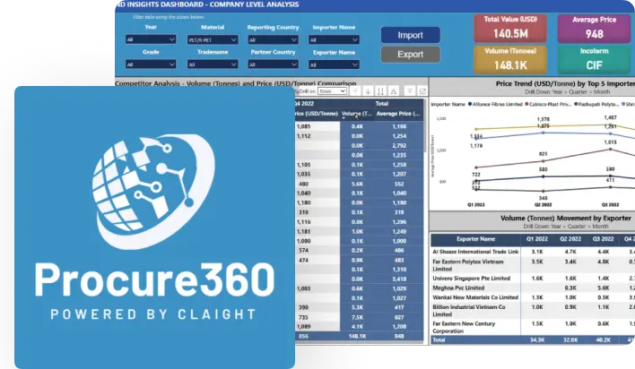Open the Drill on Rows selector
635x369 pixels.
pyautogui.click(x=332, y=90)
